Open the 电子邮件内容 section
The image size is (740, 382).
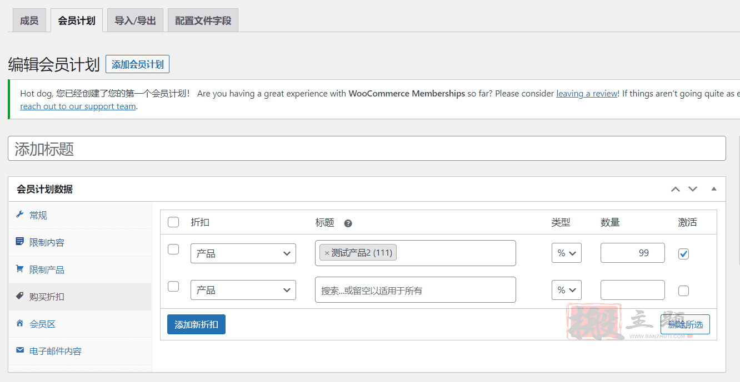tap(80, 351)
